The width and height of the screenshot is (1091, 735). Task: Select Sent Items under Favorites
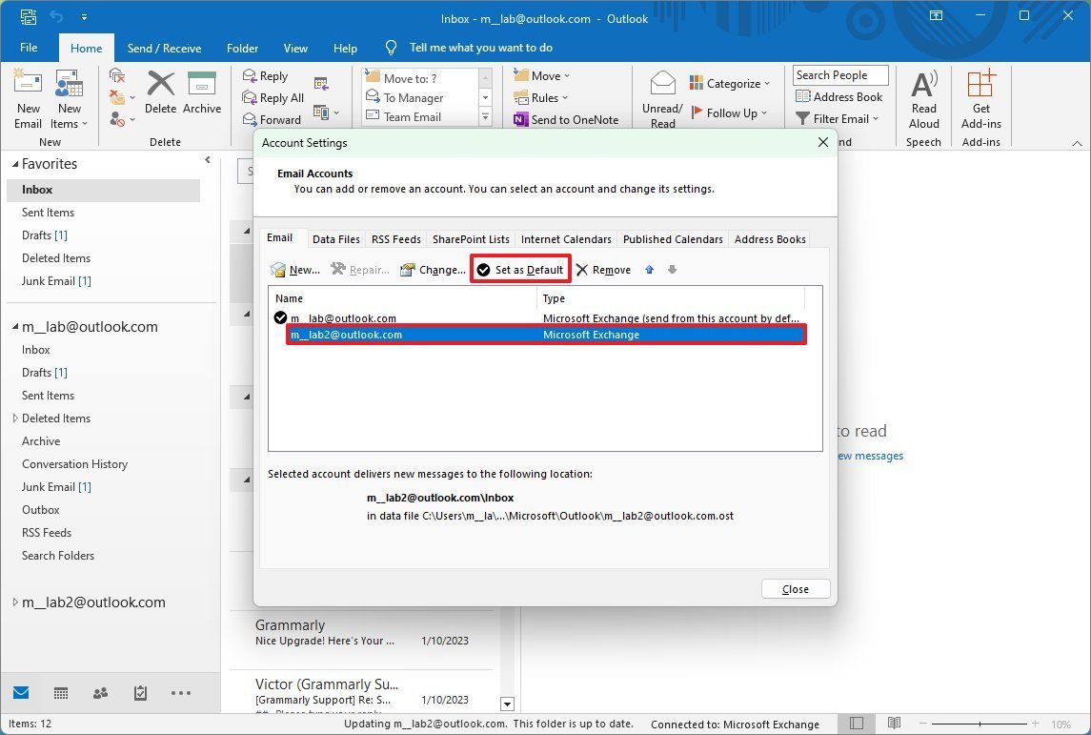(48, 213)
